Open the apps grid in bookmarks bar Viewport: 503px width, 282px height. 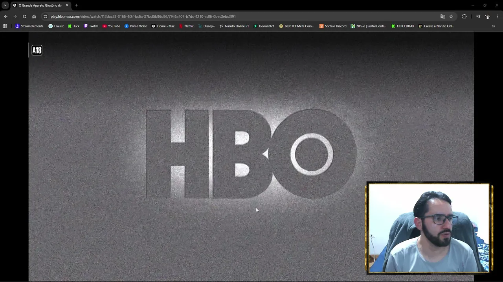pos(5,26)
